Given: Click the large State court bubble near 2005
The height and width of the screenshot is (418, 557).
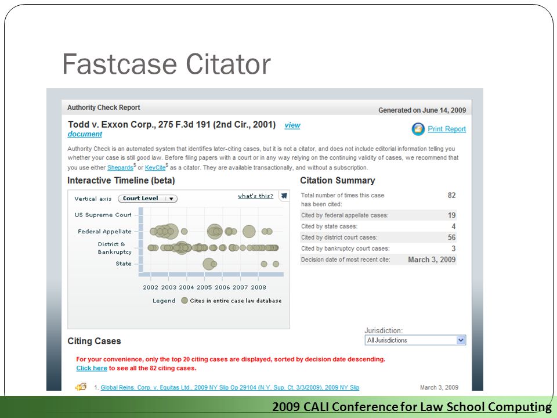Looking at the screenshot, I should [208, 264].
